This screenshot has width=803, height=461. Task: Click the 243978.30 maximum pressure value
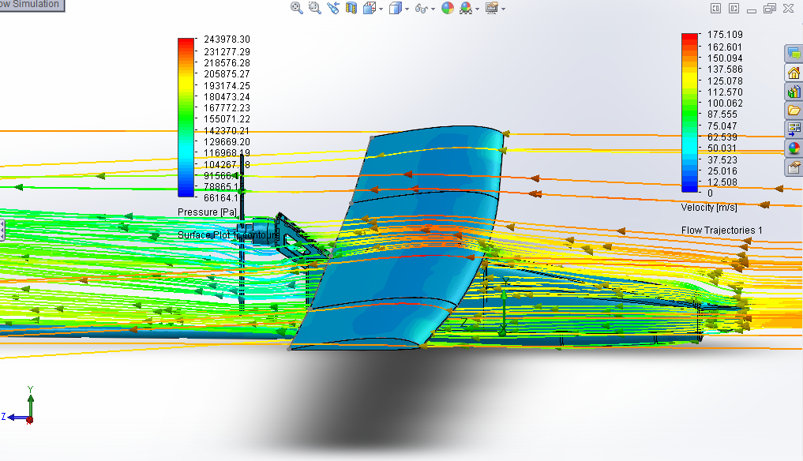tap(227, 39)
